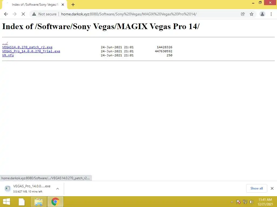The image size is (277, 207).
Task: Minimize the Chrome window
Action: (x=253, y=3)
